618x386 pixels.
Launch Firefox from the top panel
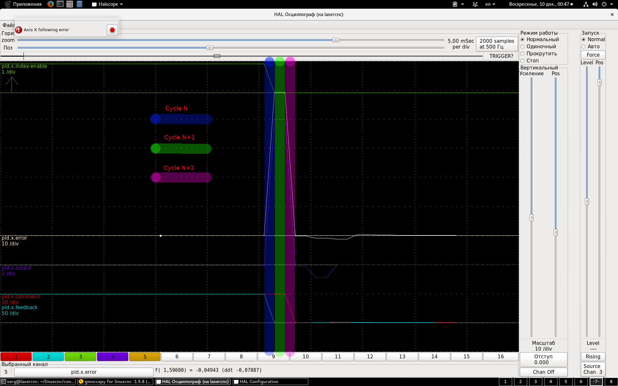pos(50,4)
